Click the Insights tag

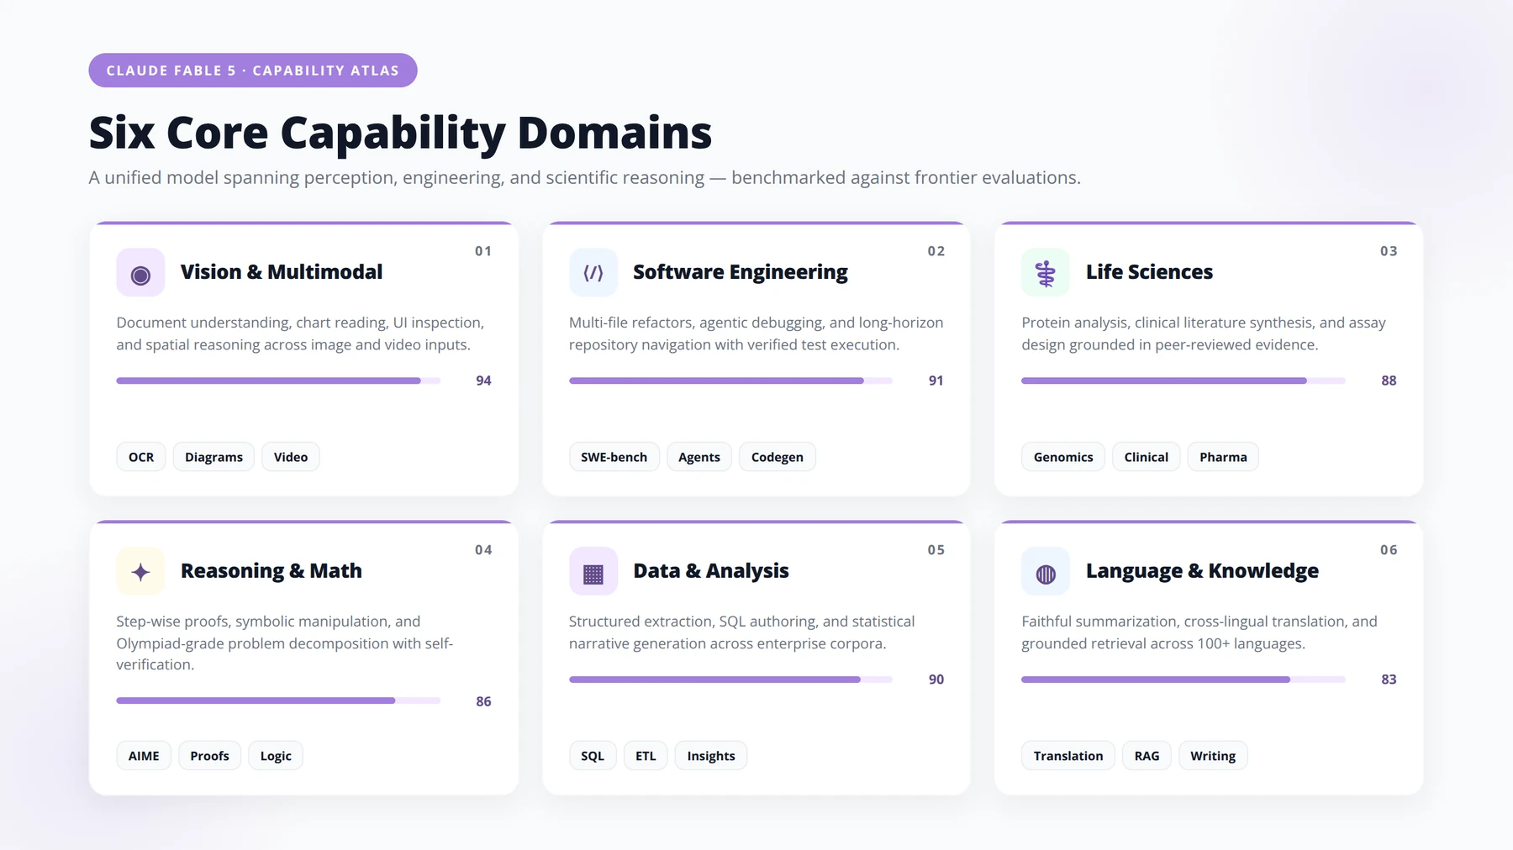coord(711,756)
